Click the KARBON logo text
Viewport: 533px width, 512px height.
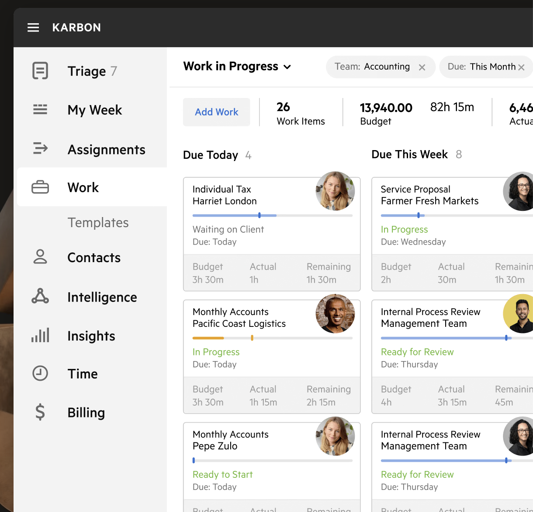(x=76, y=28)
